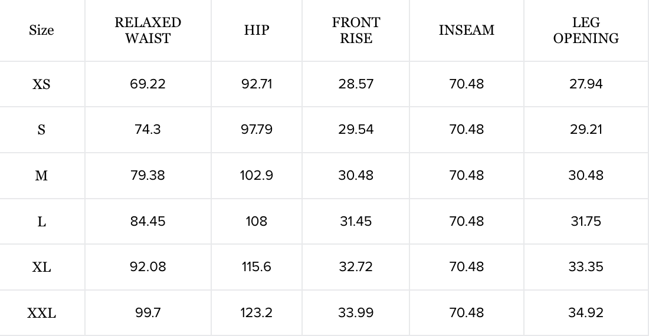The height and width of the screenshot is (336, 649).
Task: Select the HIP column header
Action: (x=256, y=31)
